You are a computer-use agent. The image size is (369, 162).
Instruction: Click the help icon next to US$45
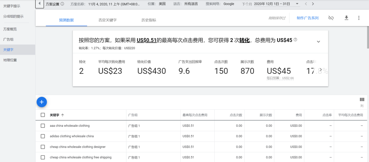point(296,40)
